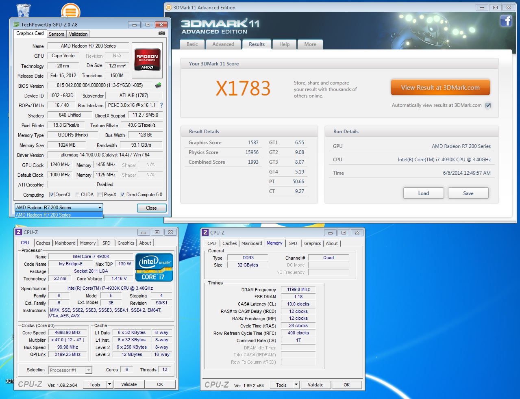Click the Load button in Run Details
This screenshot has width=520, height=399.
click(424, 193)
